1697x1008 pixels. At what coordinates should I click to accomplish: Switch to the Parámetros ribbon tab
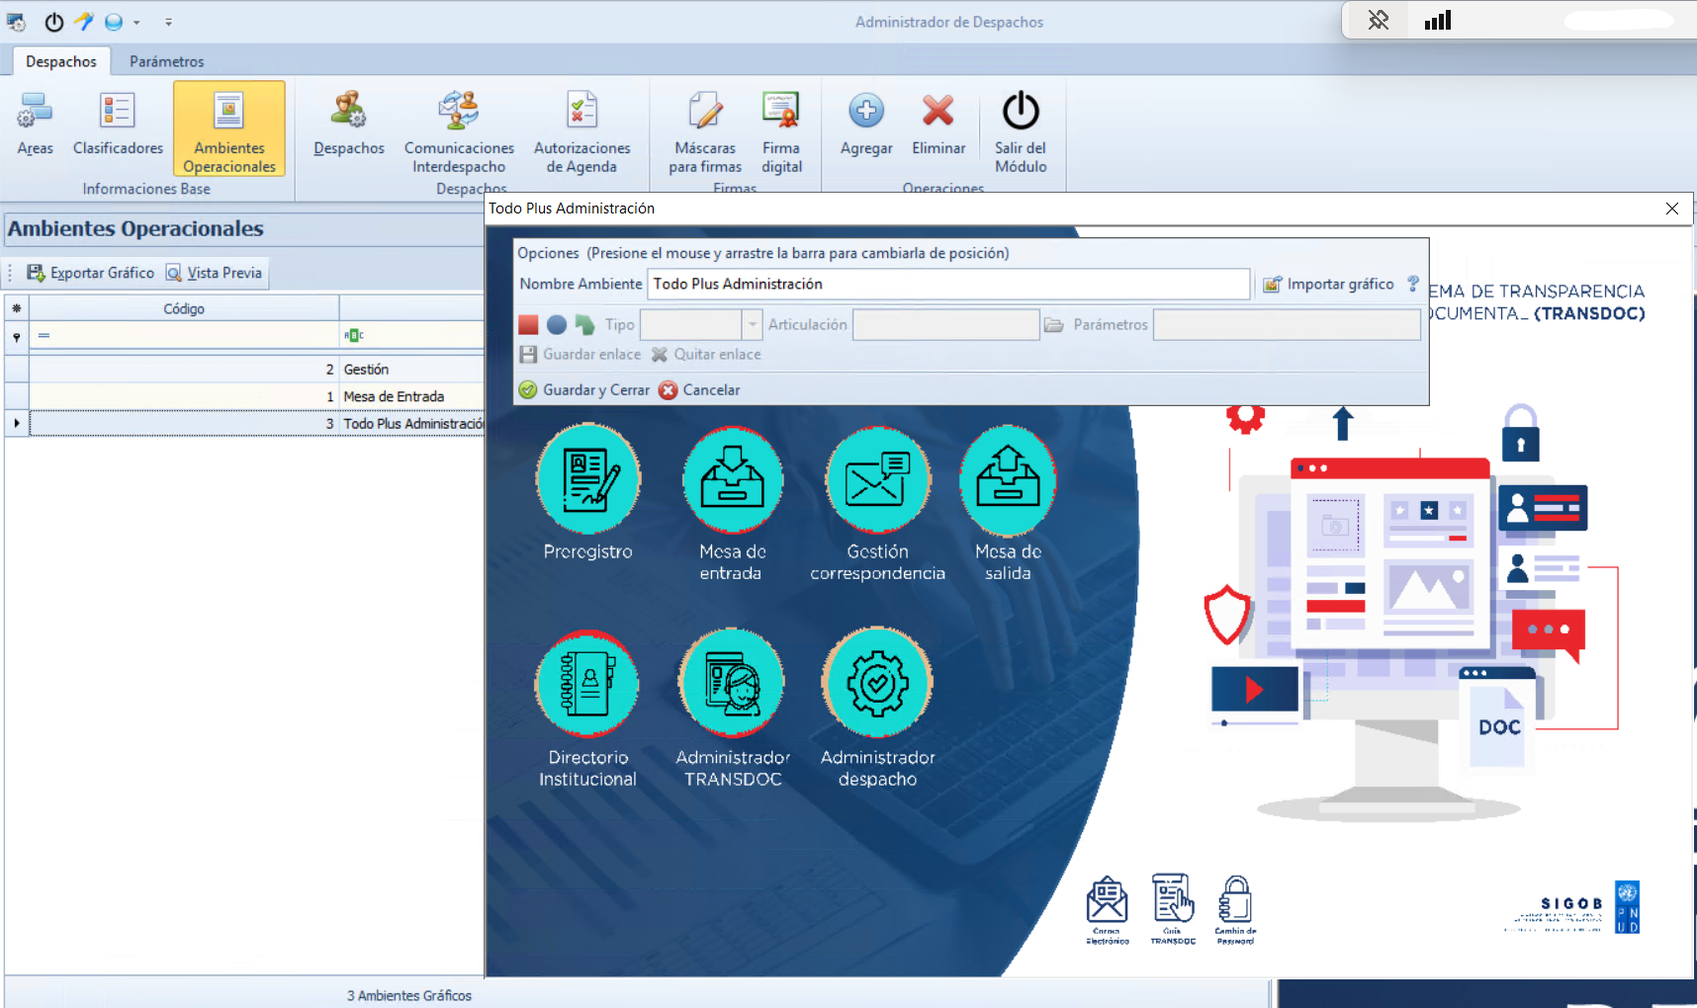click(166, 60)
